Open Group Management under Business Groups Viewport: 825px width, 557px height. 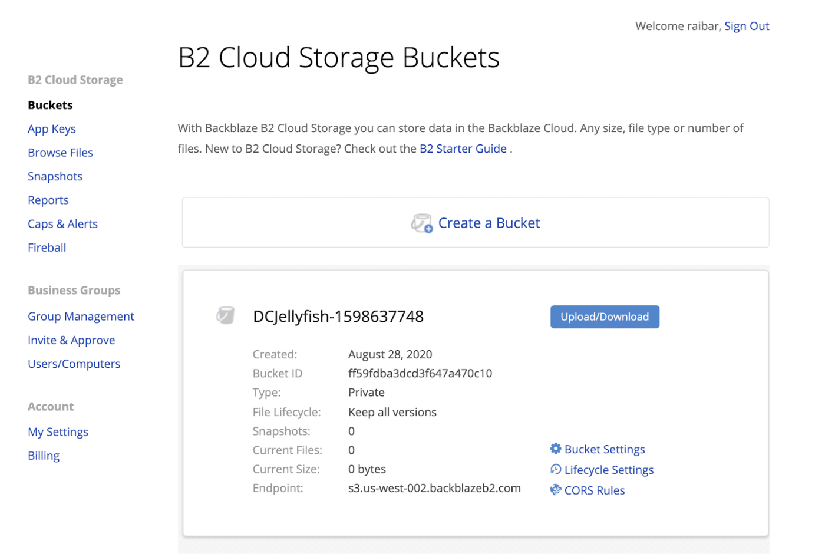tap(81, 316)
